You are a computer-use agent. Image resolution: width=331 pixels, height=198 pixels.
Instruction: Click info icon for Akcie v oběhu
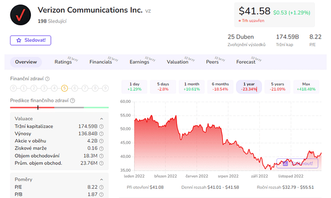(x=102, y=141)
